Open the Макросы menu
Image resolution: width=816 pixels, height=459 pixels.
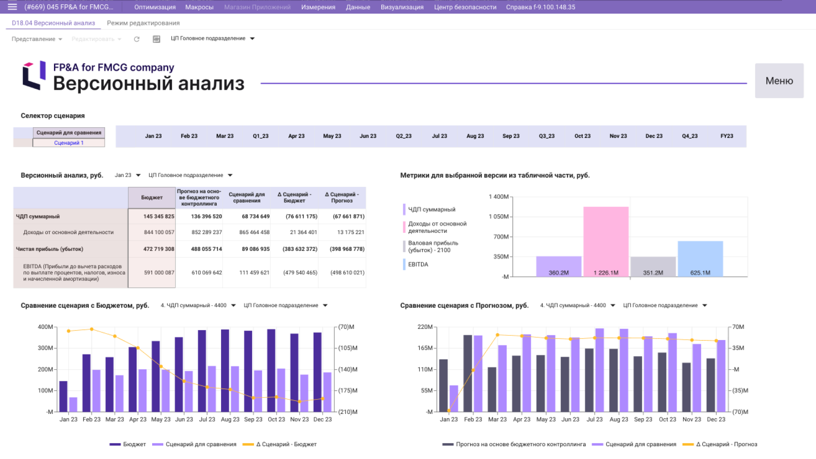[199, 7]
